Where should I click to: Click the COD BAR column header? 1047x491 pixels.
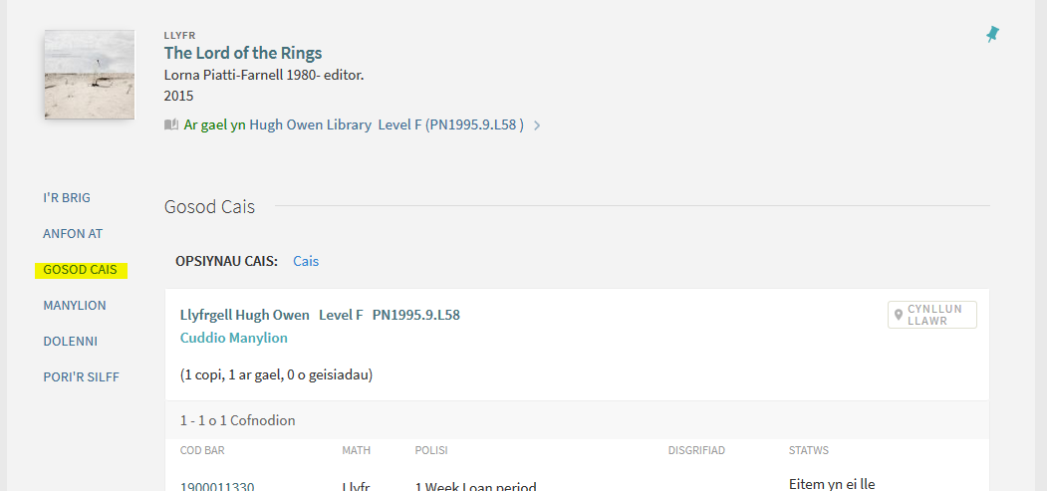pyautogui.click(x=202, y=451)
